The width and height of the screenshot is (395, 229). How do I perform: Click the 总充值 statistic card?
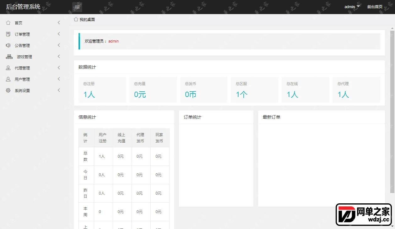coord(153,90)
